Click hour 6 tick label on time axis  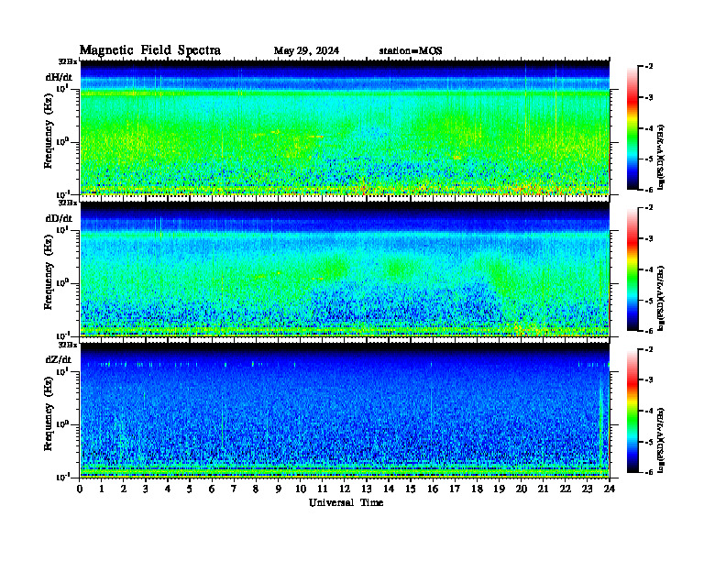(x=212, y=489)
